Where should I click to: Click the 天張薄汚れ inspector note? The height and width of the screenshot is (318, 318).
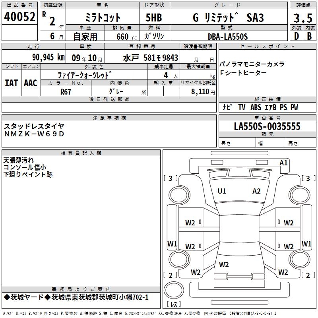click(x=21, y=161)
